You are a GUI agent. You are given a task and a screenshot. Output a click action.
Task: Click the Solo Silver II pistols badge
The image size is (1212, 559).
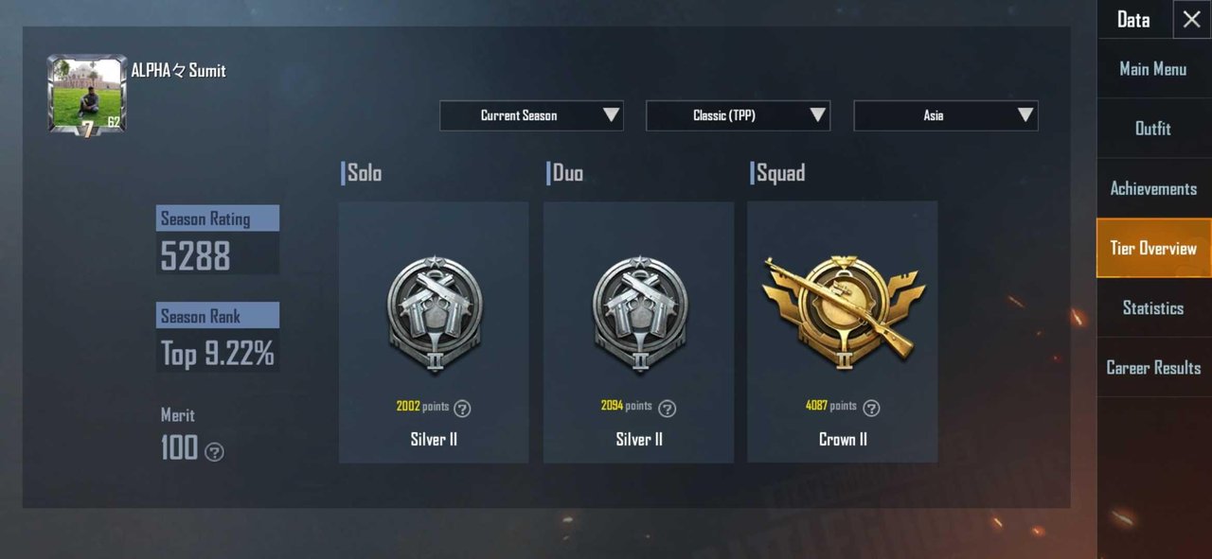pos(435,315)
